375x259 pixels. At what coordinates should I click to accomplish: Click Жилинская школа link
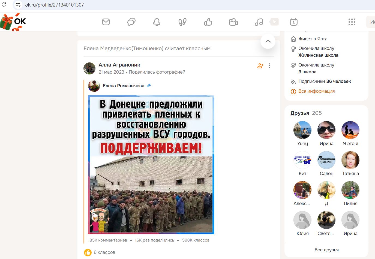pyautogui.click(x=318, y=55)
